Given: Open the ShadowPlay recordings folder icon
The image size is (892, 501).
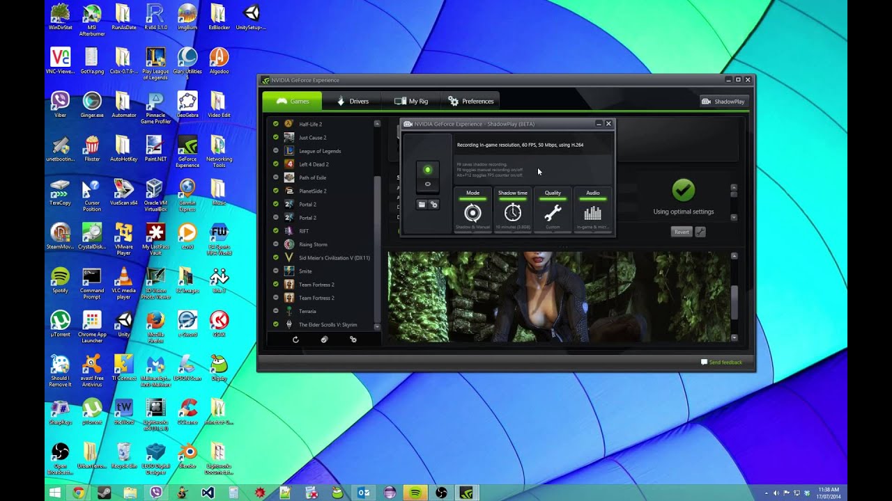Looking at the screenshot, I should [x=422, y=205].
